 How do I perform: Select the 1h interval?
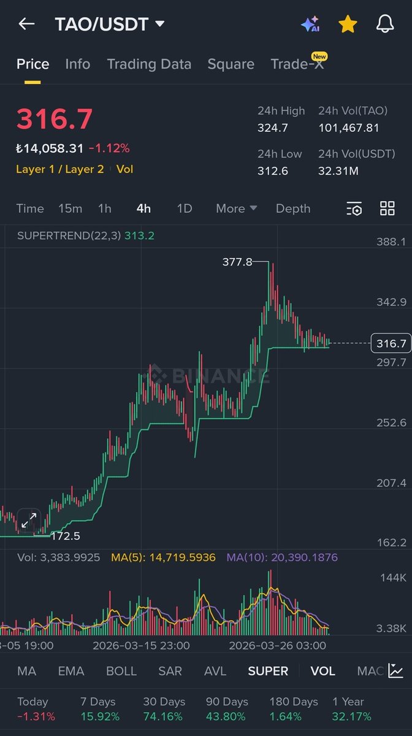click(105, 209)
